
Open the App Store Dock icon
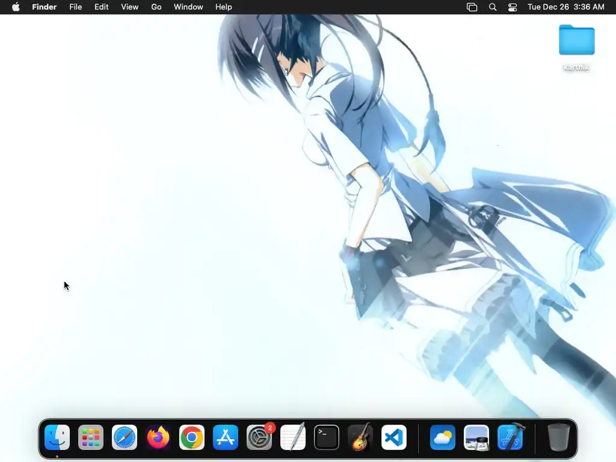(x=226, y=437)
